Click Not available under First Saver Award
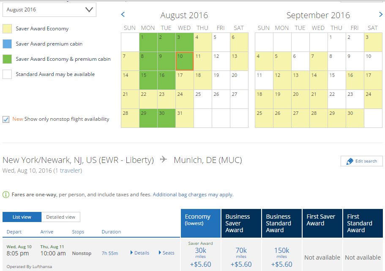The width and height of the screenshot is (385, 271). (322, 257)
